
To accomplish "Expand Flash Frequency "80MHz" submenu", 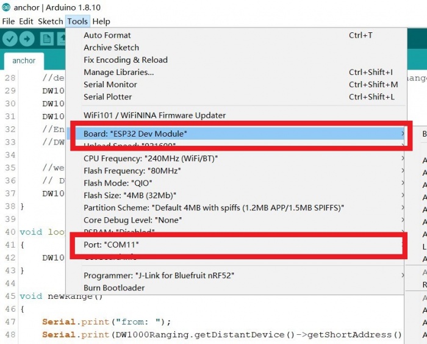I will [237, 171].
